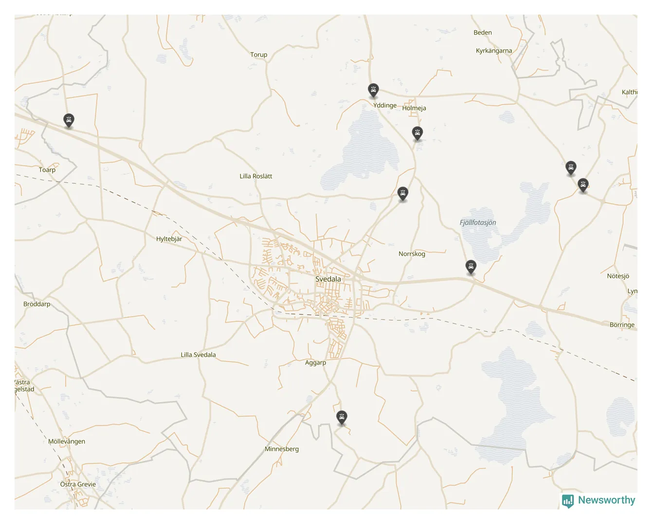Click the upper-left marker of the eastern pair

click(571, 168)
